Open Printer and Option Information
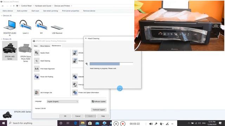The width and height of the screenshot is (225, 126). [75, 92]
